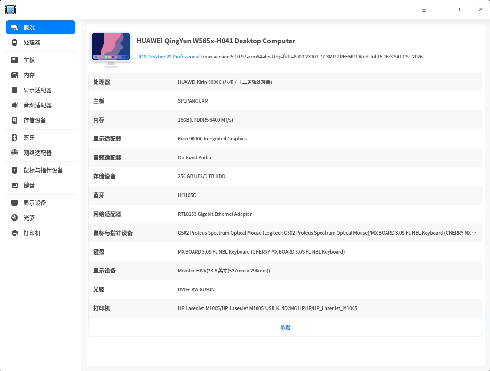The width and height of the screenshot is (490, 371).
Task: Open the 处理器 section in the sidebar
Action: pos(40,42)
